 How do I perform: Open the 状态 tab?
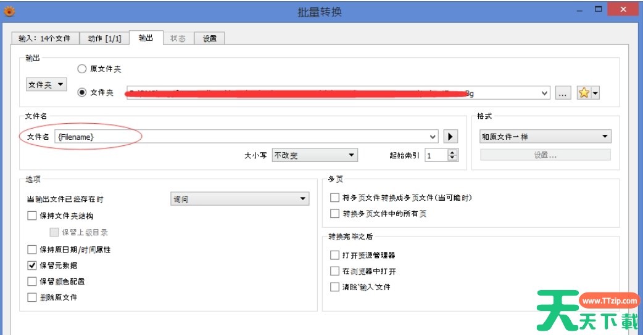click(178, 38)
